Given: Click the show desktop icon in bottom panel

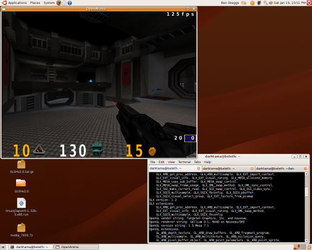Looking at the screenshot, I should tap(4, 247).
